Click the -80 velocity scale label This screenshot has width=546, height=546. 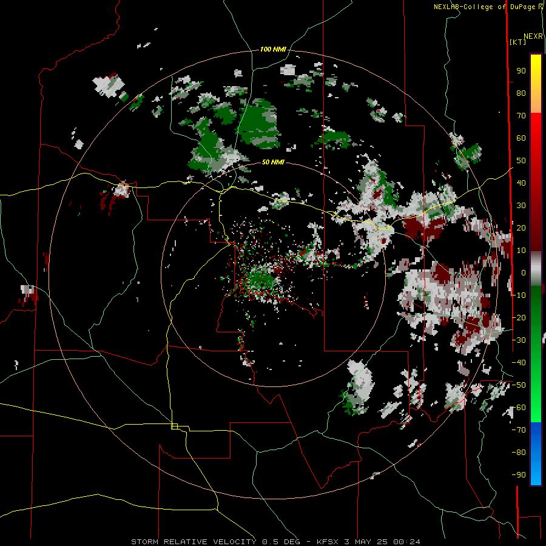point(519,453)
